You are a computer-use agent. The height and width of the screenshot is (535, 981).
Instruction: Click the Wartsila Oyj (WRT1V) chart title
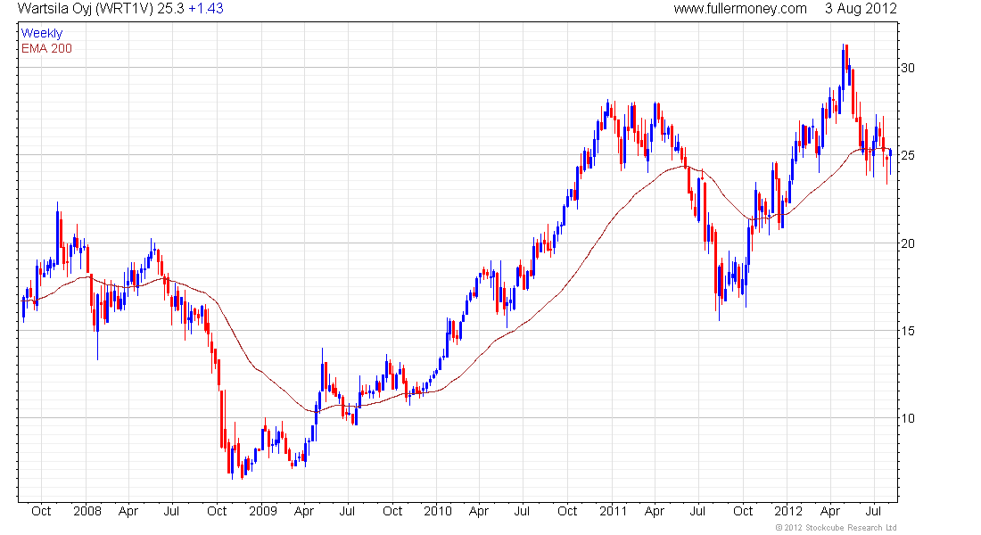[85, 9]
